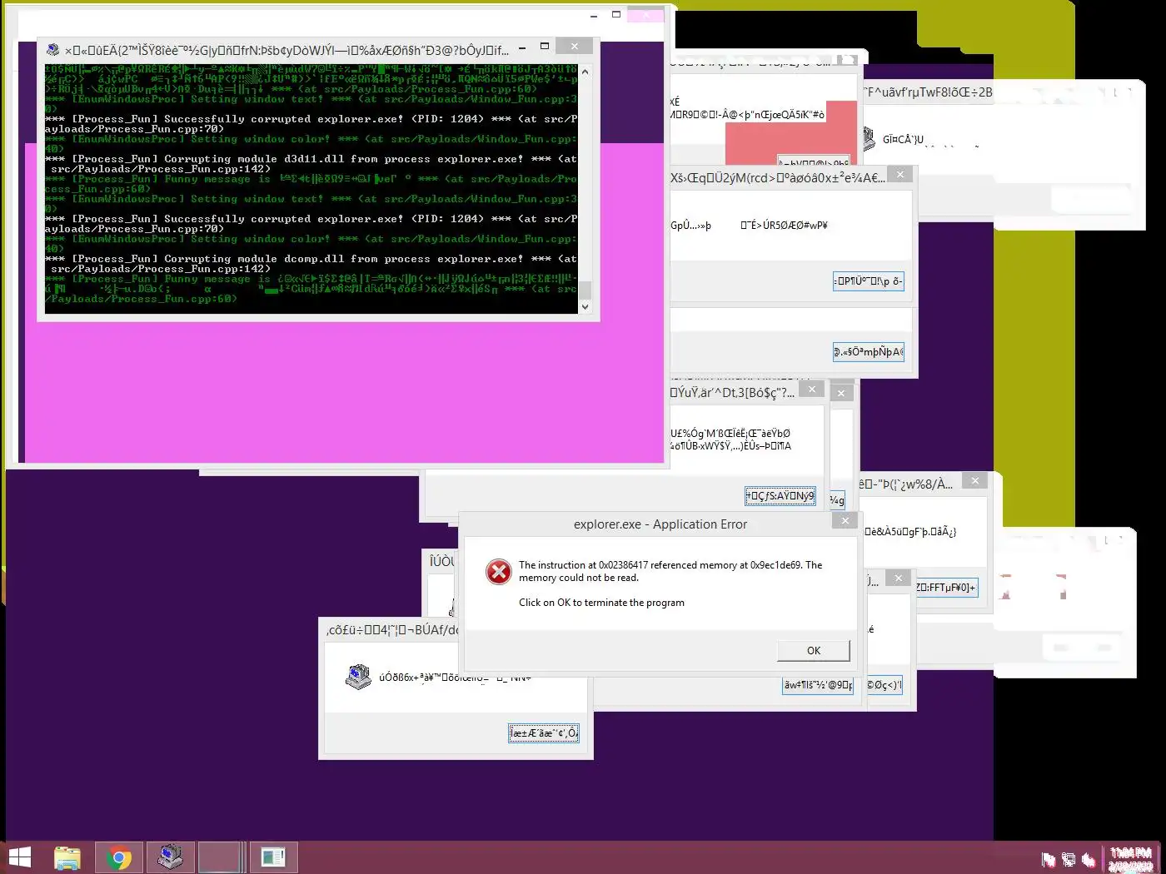The image size is (1166, 874).
Task: Click the 'Øç<)' button behind the error dialog
Action: pyautogui.click(x=884, y=685)
